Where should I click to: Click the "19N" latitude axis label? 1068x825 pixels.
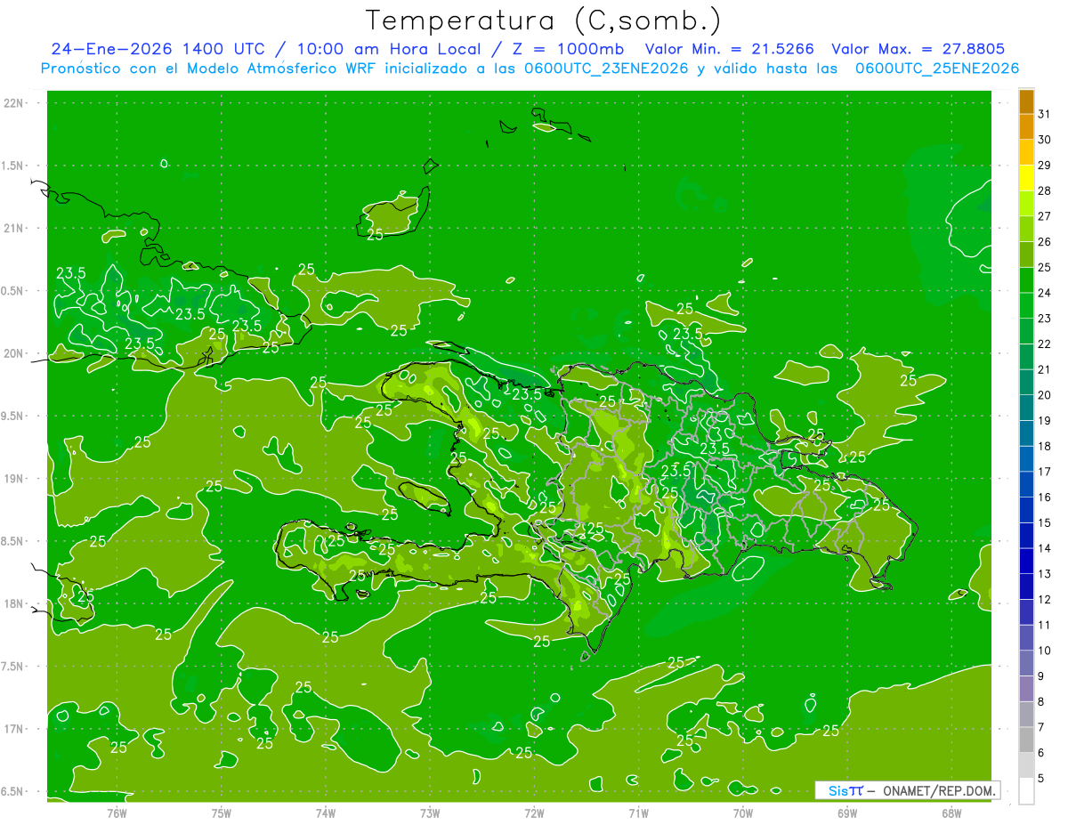(x=13, y=479)
